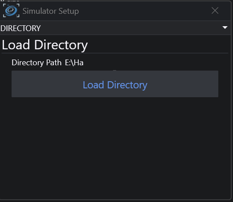Click the DIRECTORY header bar's empty middle
The width and height of the screenshot is (233, 202).
pyautogui.click(x=131, y=28)
